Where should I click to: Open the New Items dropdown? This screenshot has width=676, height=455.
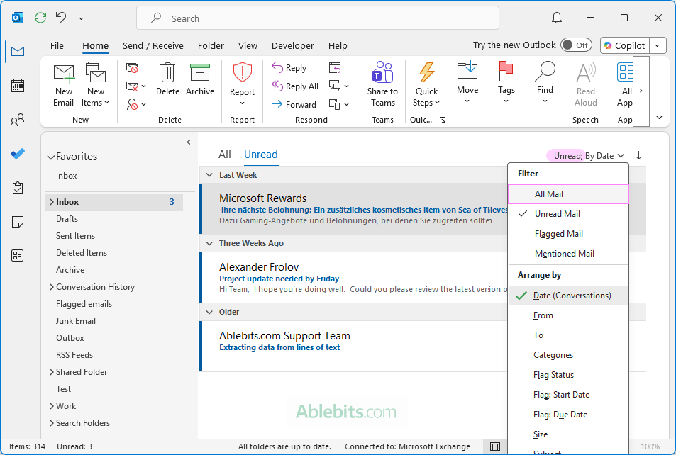[96, 85]
